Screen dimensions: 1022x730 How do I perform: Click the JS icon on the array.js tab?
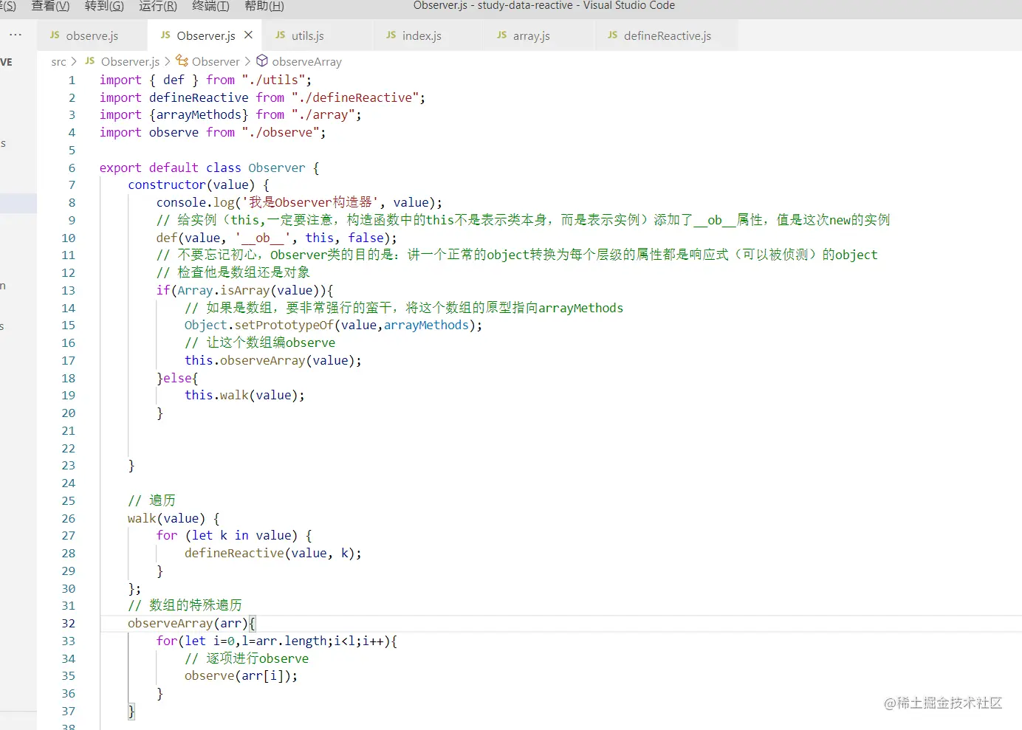pos(500,35)
